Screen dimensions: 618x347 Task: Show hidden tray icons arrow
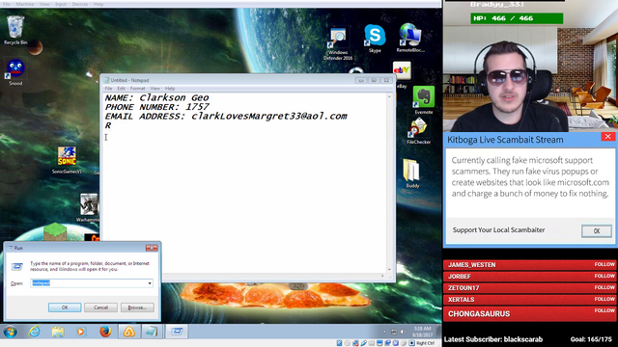[x=384, y=332]
